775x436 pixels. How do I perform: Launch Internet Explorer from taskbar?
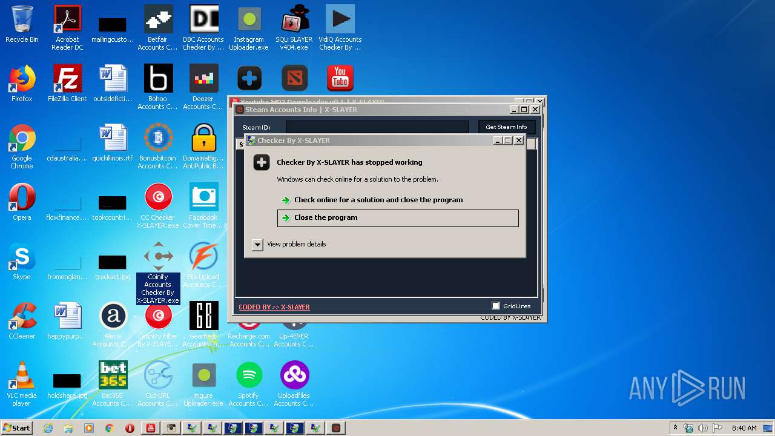[x=48, y=428]
